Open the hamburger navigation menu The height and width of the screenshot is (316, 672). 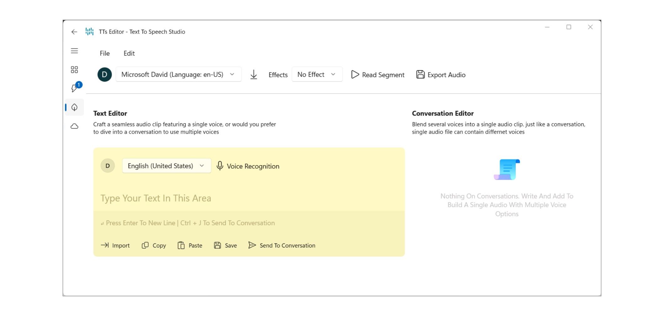tap(74, 51)
